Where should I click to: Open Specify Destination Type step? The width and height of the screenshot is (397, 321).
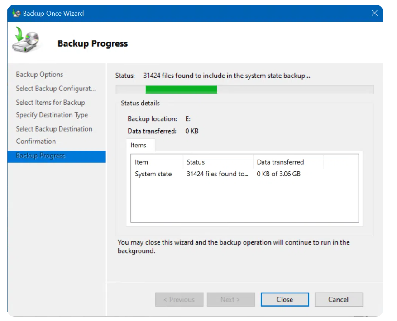click(52, 115)
